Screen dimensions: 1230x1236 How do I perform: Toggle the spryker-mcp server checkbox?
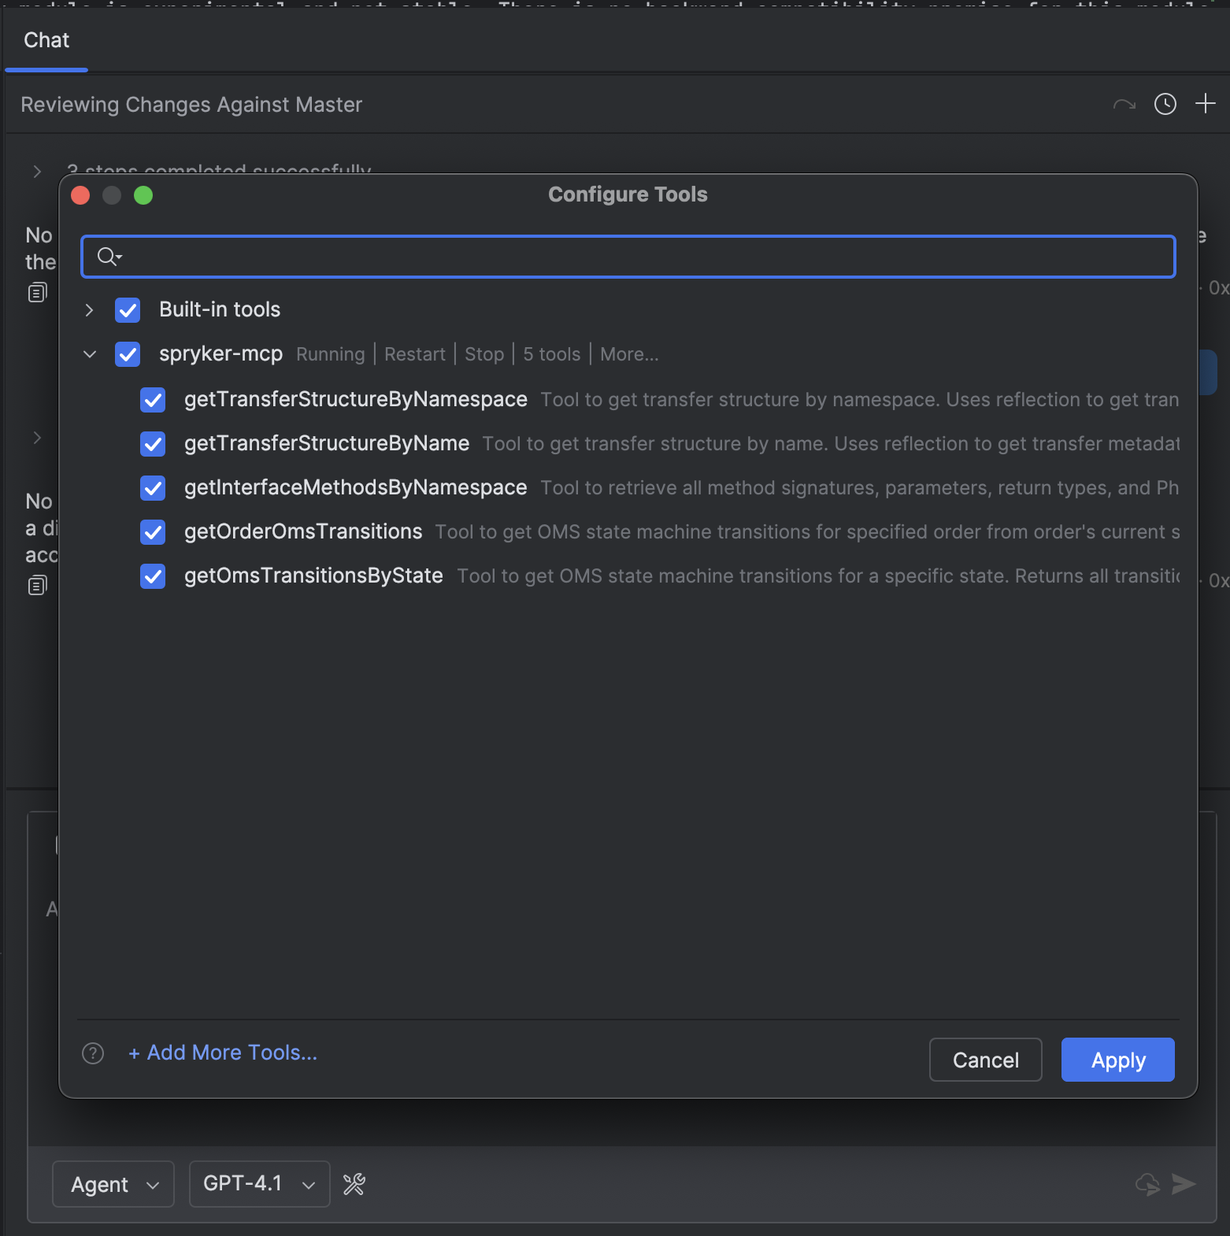tap(128, 354)
